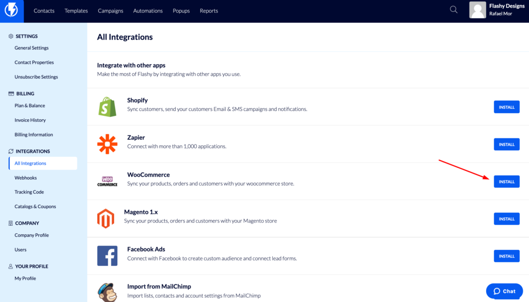This screenshot has height=302, width=529.
Task: Click the Flashy lightning bolt logo
Action: click(x=11, y=10)
